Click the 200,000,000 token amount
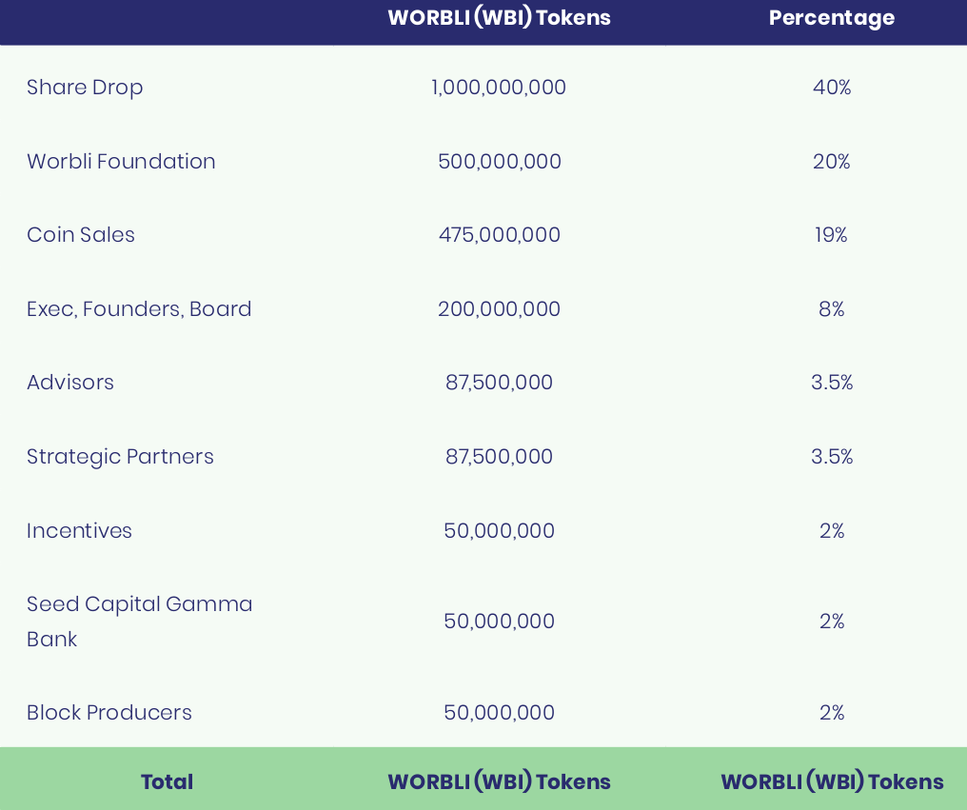Screen dimensions: 967x810 point(499,308)
